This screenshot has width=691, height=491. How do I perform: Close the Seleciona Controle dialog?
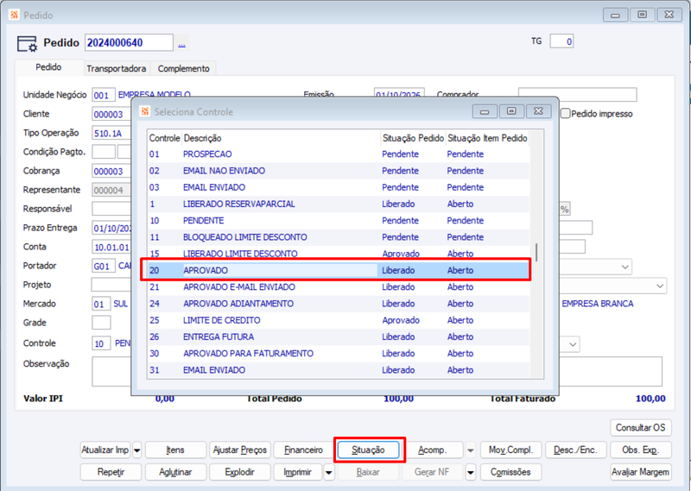[x=538, y=111]
